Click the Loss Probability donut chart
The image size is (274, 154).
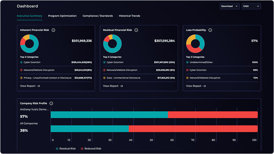click(195, 43)
